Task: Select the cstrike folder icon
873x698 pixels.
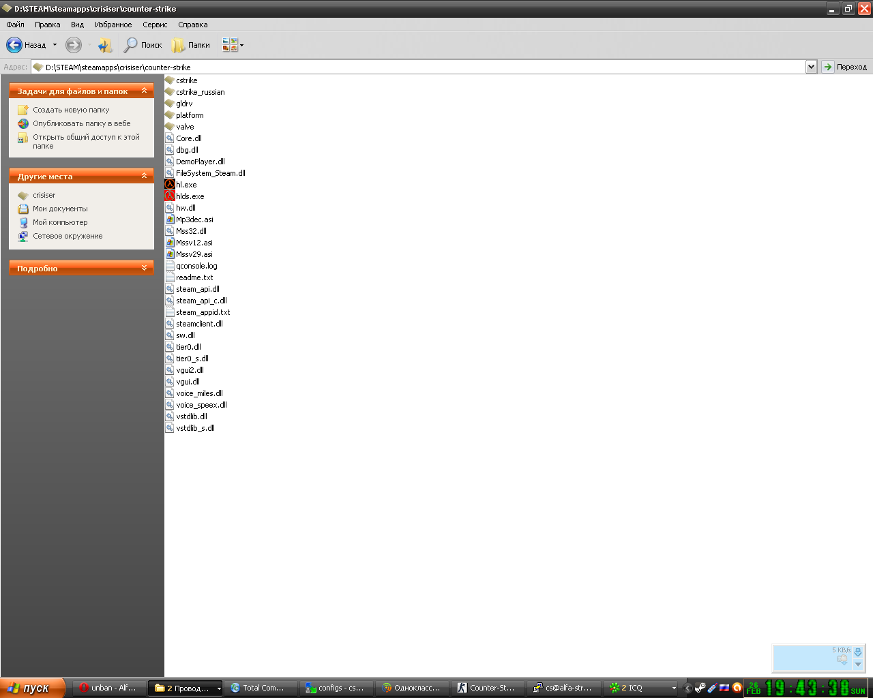Action: 170,80
